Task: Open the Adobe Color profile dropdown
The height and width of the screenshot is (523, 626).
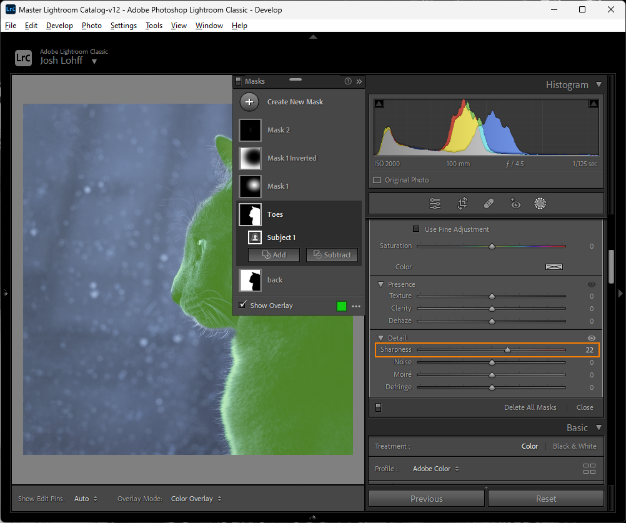Action: pyautogui.click(x=435, y=469)
